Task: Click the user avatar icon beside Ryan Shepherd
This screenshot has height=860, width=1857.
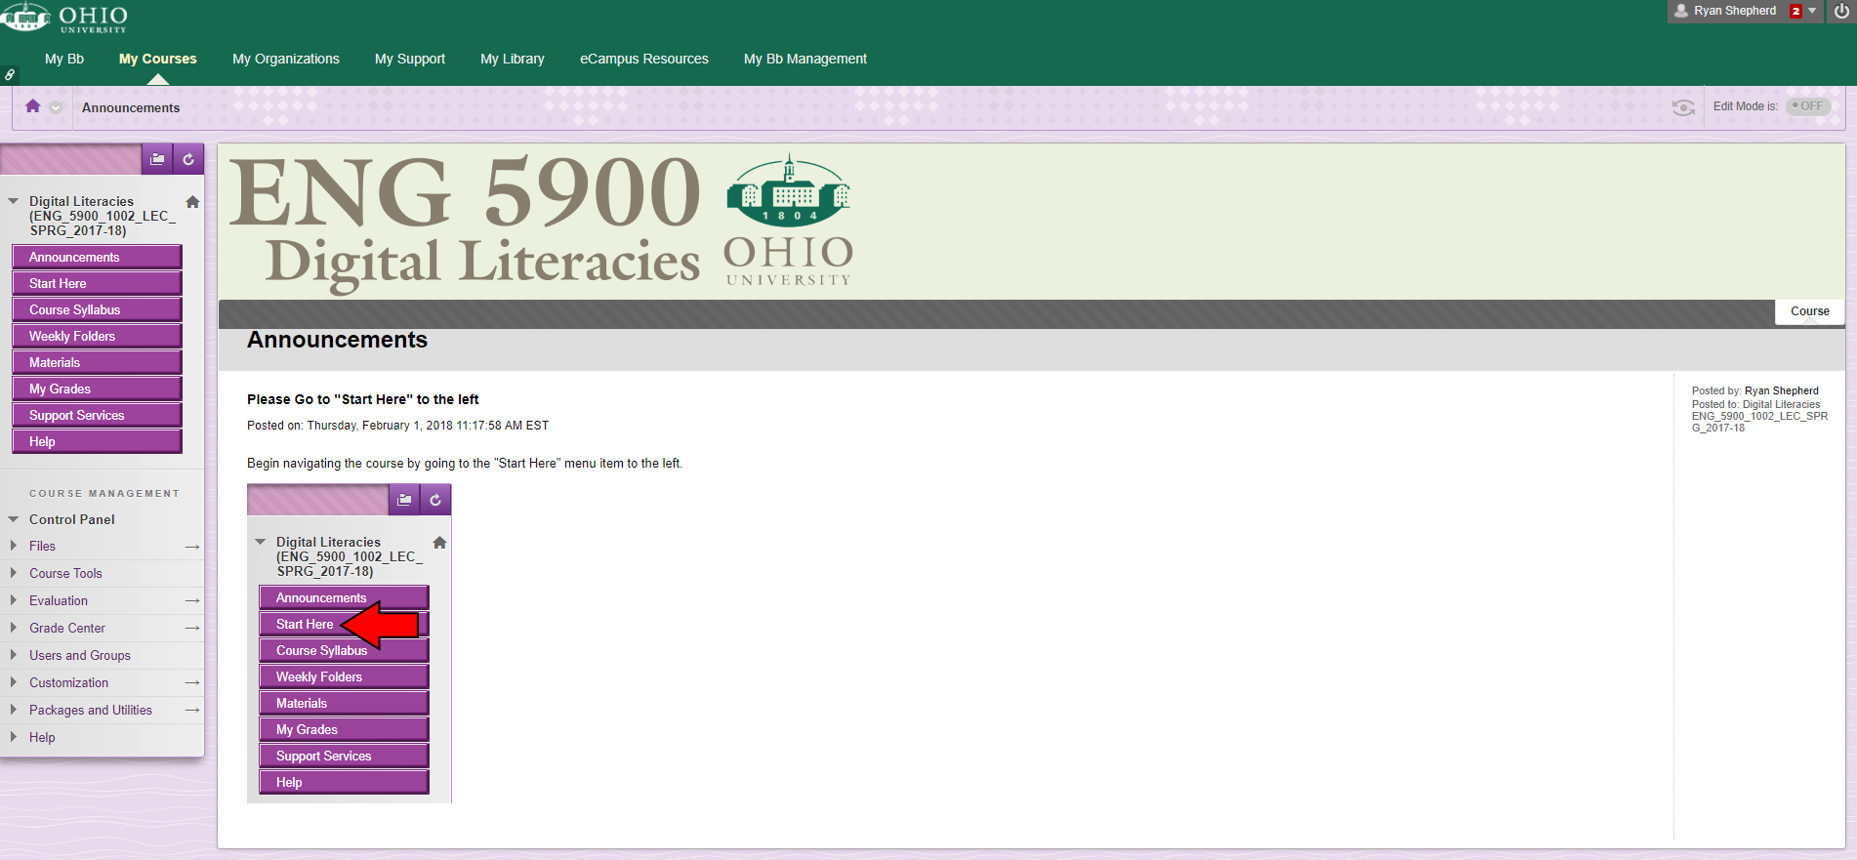Action: point(1681,11)
